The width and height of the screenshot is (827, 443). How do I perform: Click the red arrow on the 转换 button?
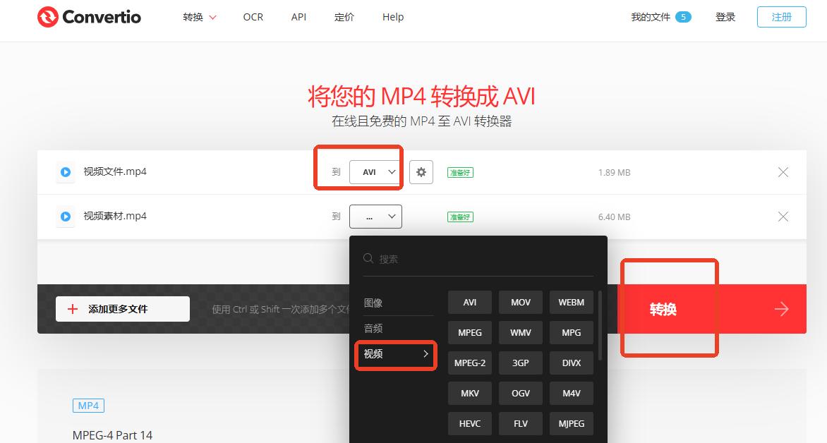pyautogui.click(x=781, y=308)
